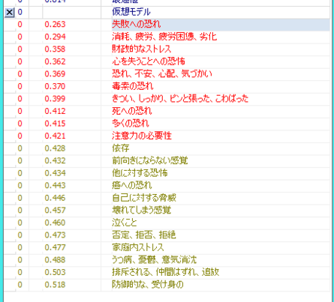Choose the 心を失うことへの恐怖 entry
The height and width of the screenshot is (302, 334).
coord(149,61)
